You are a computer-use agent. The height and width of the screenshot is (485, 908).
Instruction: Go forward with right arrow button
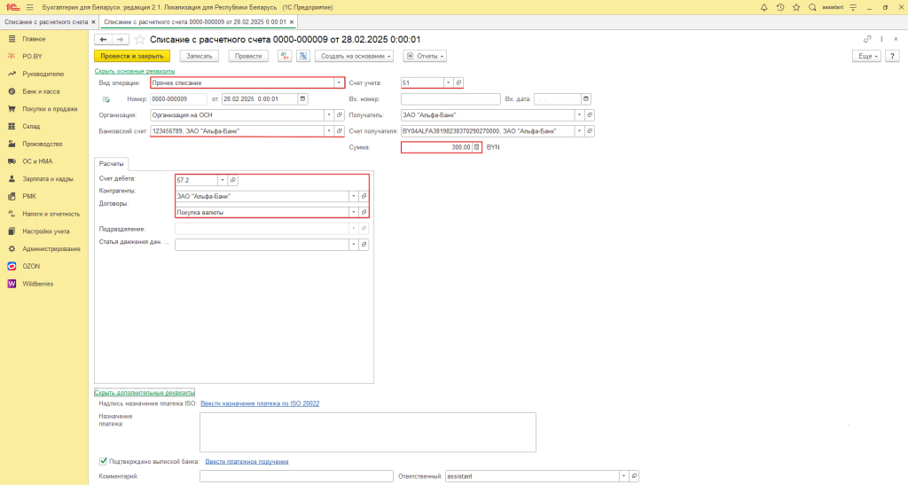120,39
